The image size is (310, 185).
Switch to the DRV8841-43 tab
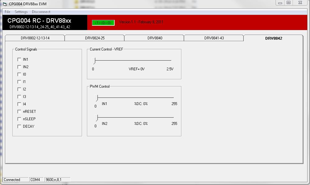point(214,38)
